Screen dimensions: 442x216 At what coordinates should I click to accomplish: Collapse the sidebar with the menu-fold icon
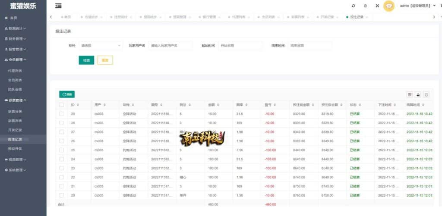[58, 6]
